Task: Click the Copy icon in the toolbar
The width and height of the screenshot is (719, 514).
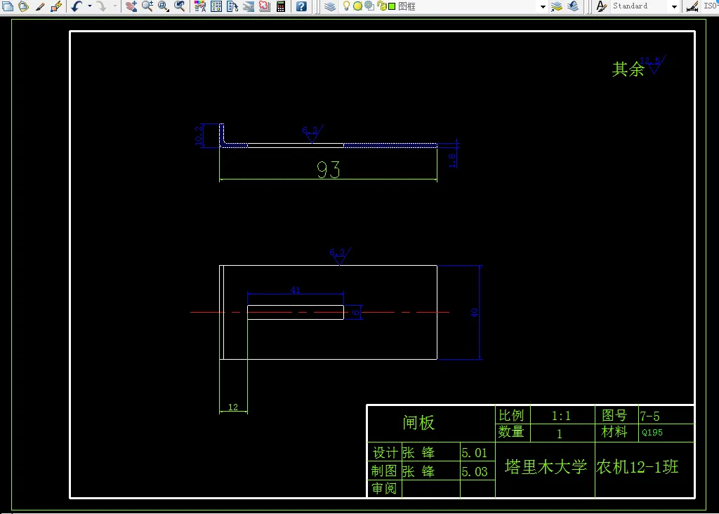Action: tap(8, 6)
